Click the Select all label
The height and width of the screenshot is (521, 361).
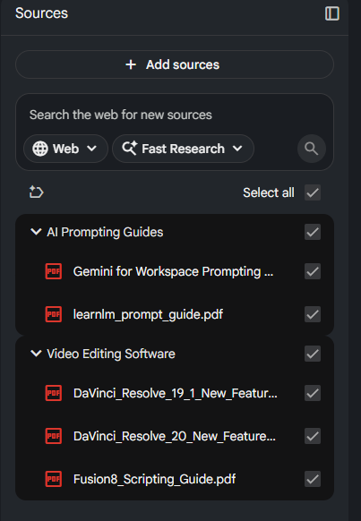pyautogui.click(x=268, y=192)
